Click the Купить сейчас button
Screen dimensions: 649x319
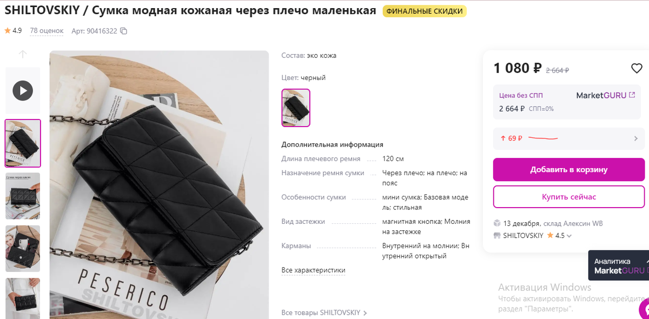[x=569, y=197]
